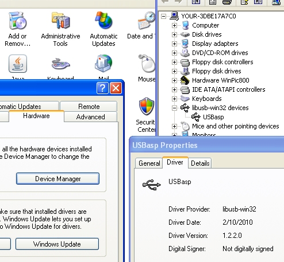Open the Mail Control Panel icon
This screenshot has width=284, height=262.
[x=103, y=64]
